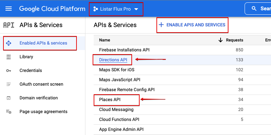Click the 850 requests value
This screenshot has width=271, height=135.
coord(239,50)
